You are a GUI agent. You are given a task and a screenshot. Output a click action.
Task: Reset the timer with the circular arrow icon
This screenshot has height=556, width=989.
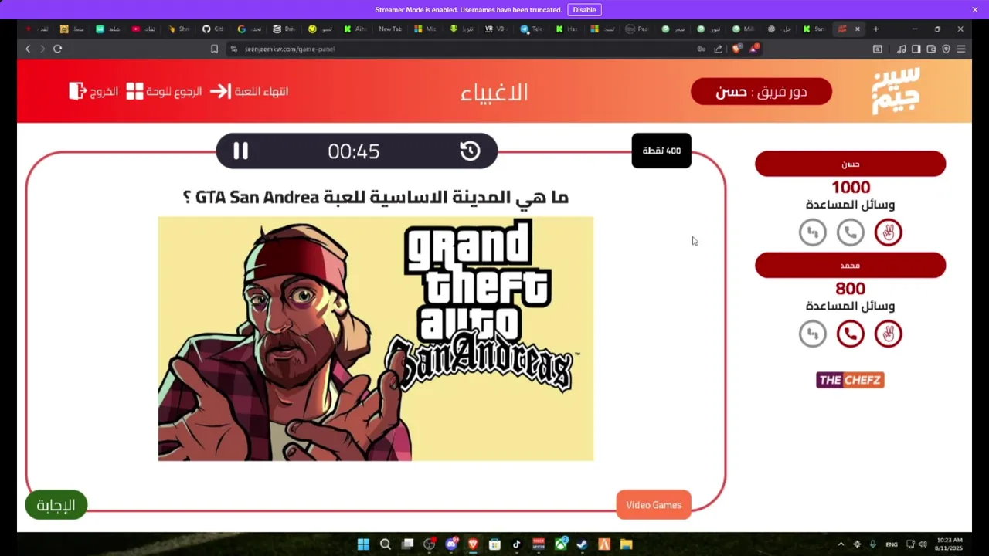pos(470,151)
